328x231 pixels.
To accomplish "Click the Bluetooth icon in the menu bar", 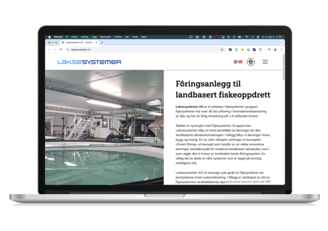I will point(234,37).
